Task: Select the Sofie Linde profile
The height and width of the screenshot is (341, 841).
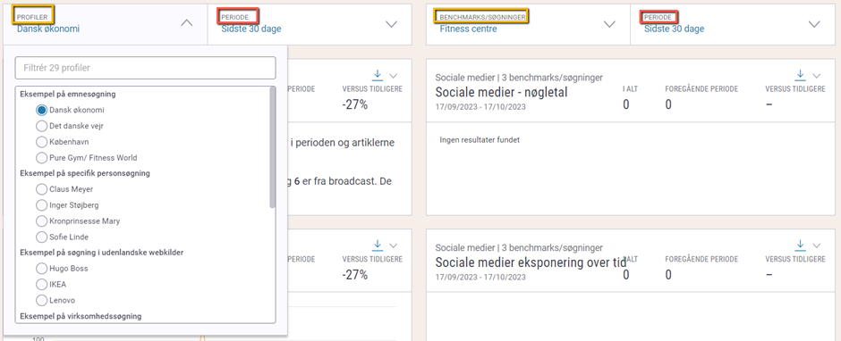Action: 41,237
